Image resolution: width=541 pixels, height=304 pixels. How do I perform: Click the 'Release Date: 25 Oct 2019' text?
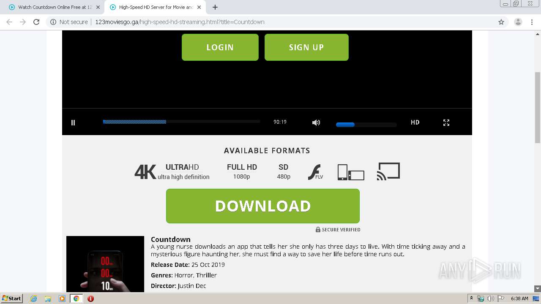tap(188, 265)
